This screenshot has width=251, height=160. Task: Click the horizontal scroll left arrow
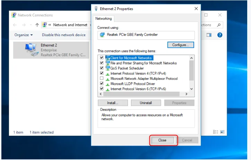[x=101, y=94]
